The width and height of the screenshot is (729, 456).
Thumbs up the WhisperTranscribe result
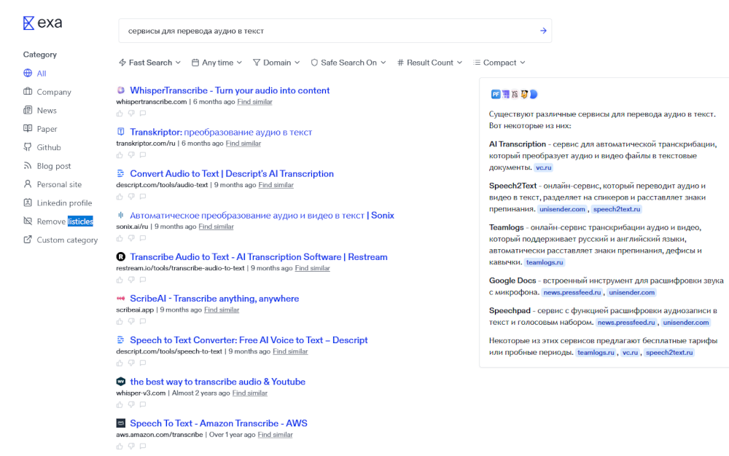(120, 114)
